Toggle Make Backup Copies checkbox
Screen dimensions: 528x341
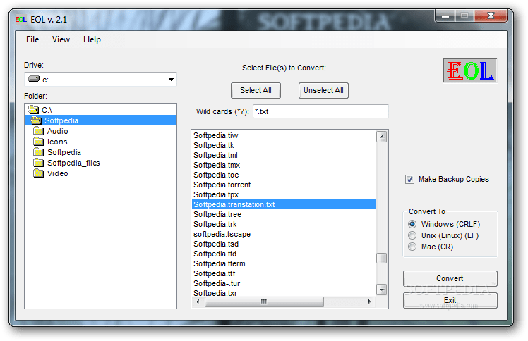(x=409, y=179)
